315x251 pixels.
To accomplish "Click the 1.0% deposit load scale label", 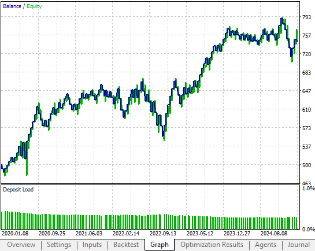I will [309, 189].
